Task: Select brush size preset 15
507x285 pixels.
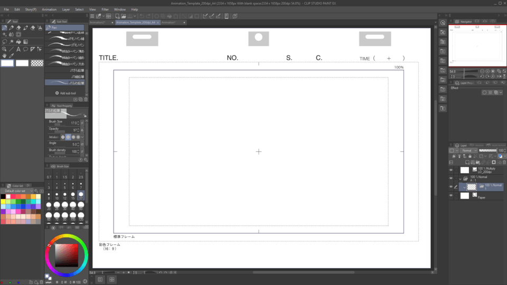Action: pos(73,195)
